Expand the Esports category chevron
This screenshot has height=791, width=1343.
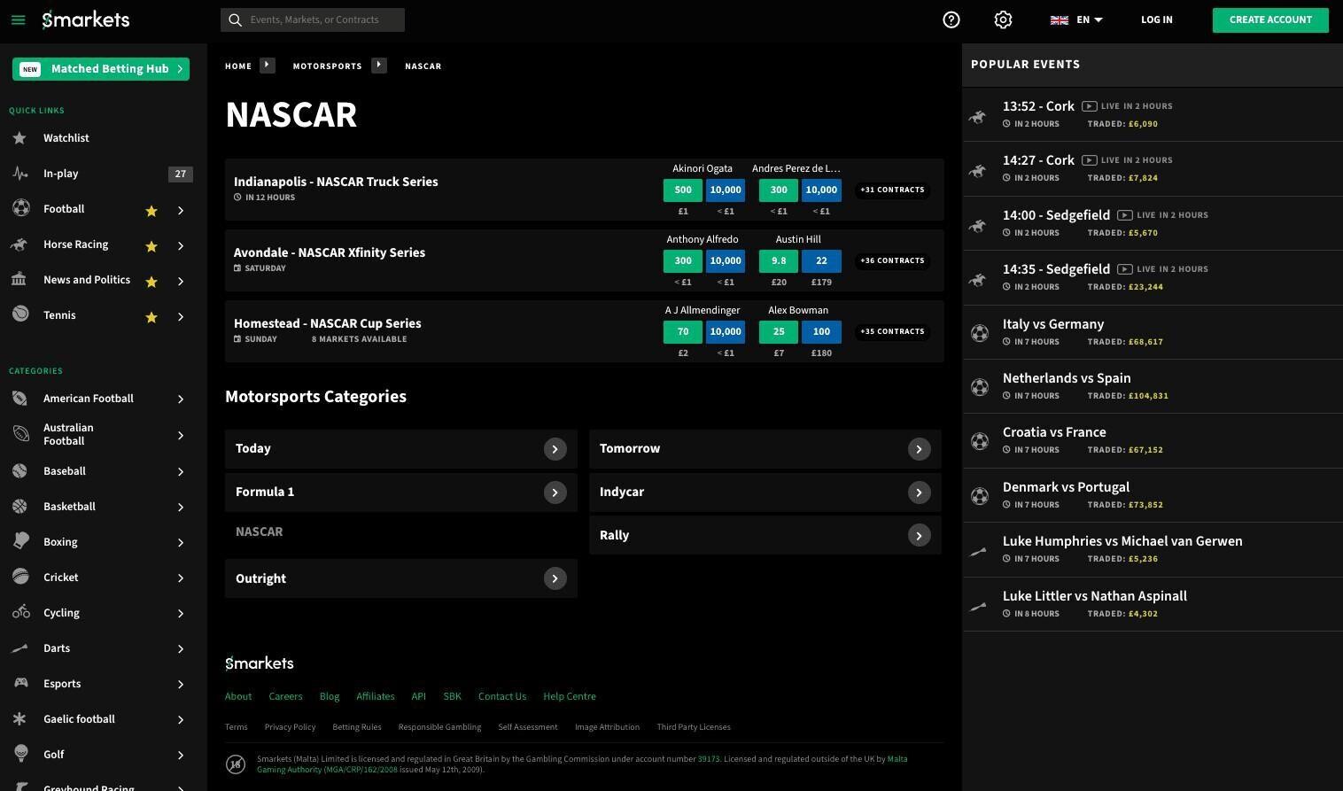coord(181,684)
